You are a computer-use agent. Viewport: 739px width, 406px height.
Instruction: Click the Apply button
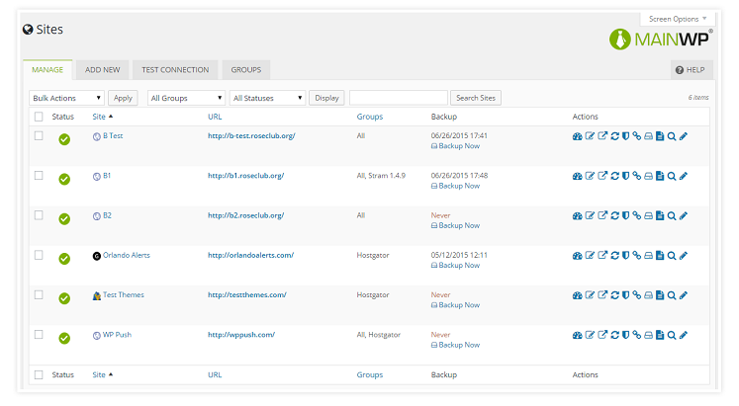[123, 98]
